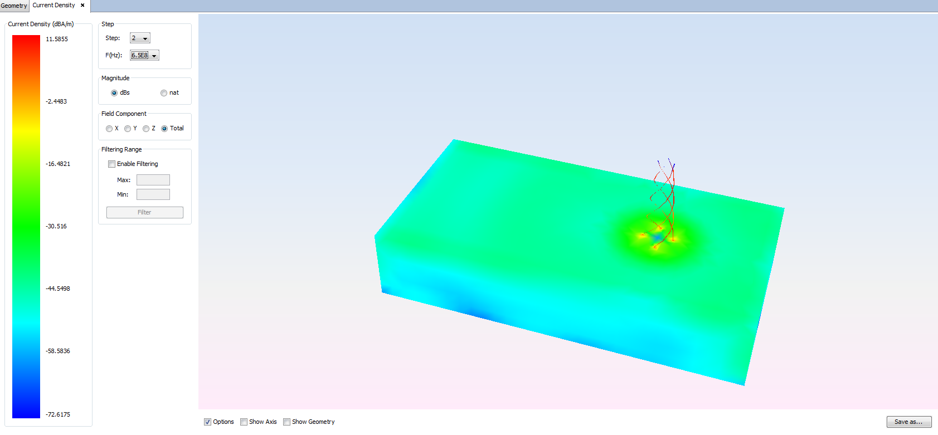Select the dBs magnitude radio button
The image size is (938, 435).
pos(114,93)
